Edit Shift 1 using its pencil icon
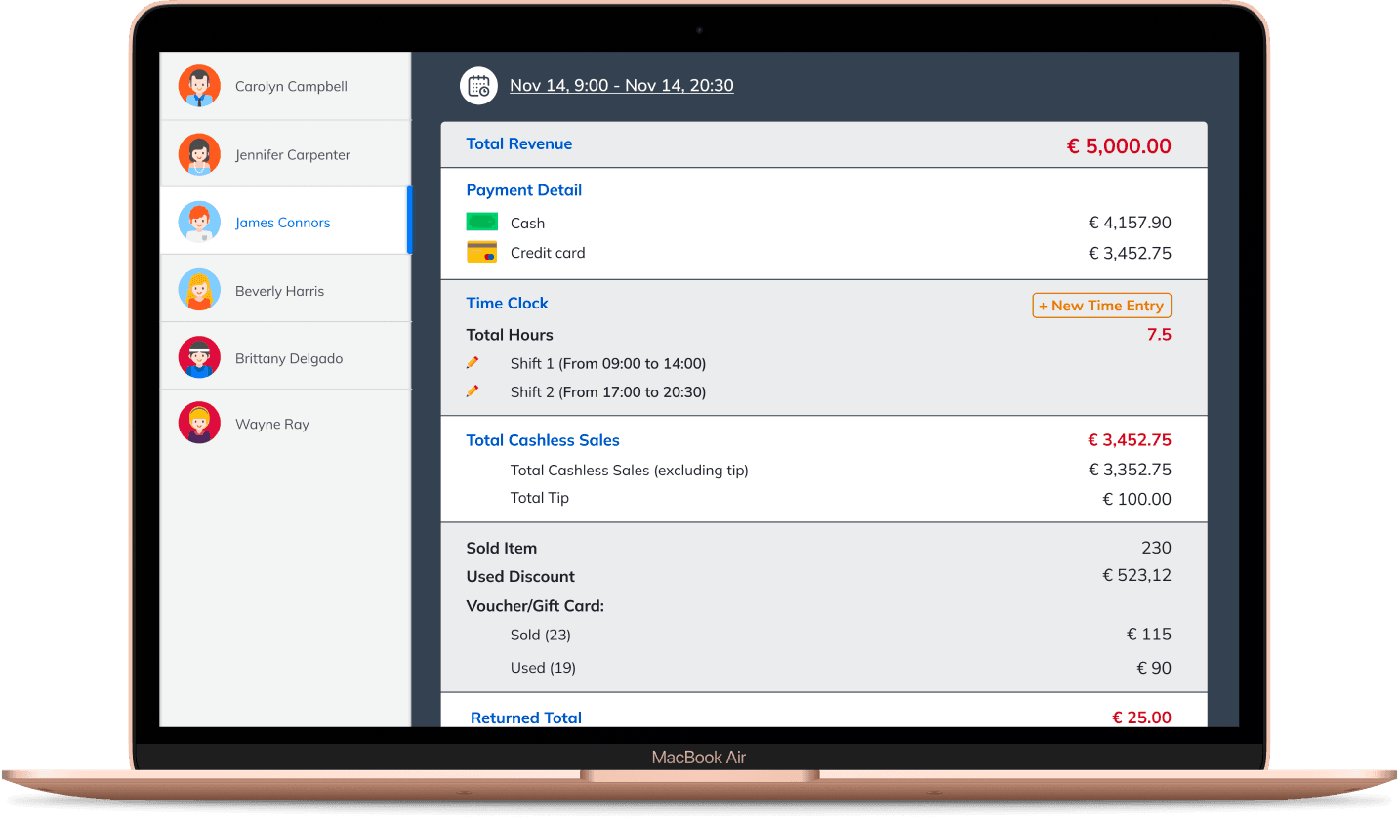This screenshot has width=1399, height=820. pyautogui.click(x=473, y=362)
